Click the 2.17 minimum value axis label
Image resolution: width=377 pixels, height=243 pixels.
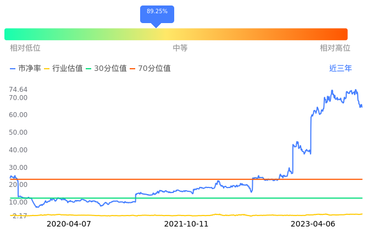[x=19, y=216]
